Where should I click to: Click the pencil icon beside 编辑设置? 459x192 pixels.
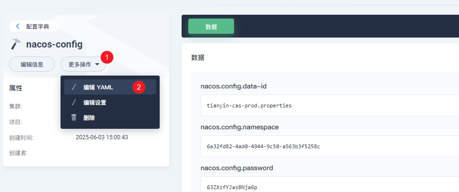[x=73, y=102]
